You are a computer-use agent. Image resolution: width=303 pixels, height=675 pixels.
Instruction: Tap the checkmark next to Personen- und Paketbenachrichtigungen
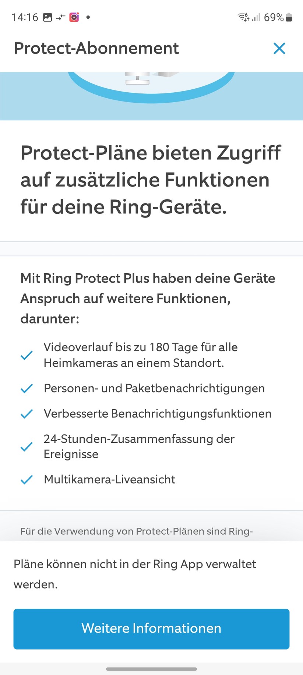click(26, 388)
